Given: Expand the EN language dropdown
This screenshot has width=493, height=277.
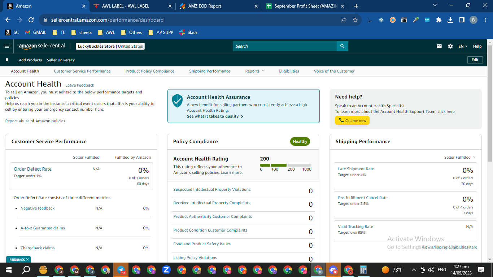Looking at the screenshot, I should [463, 46].
